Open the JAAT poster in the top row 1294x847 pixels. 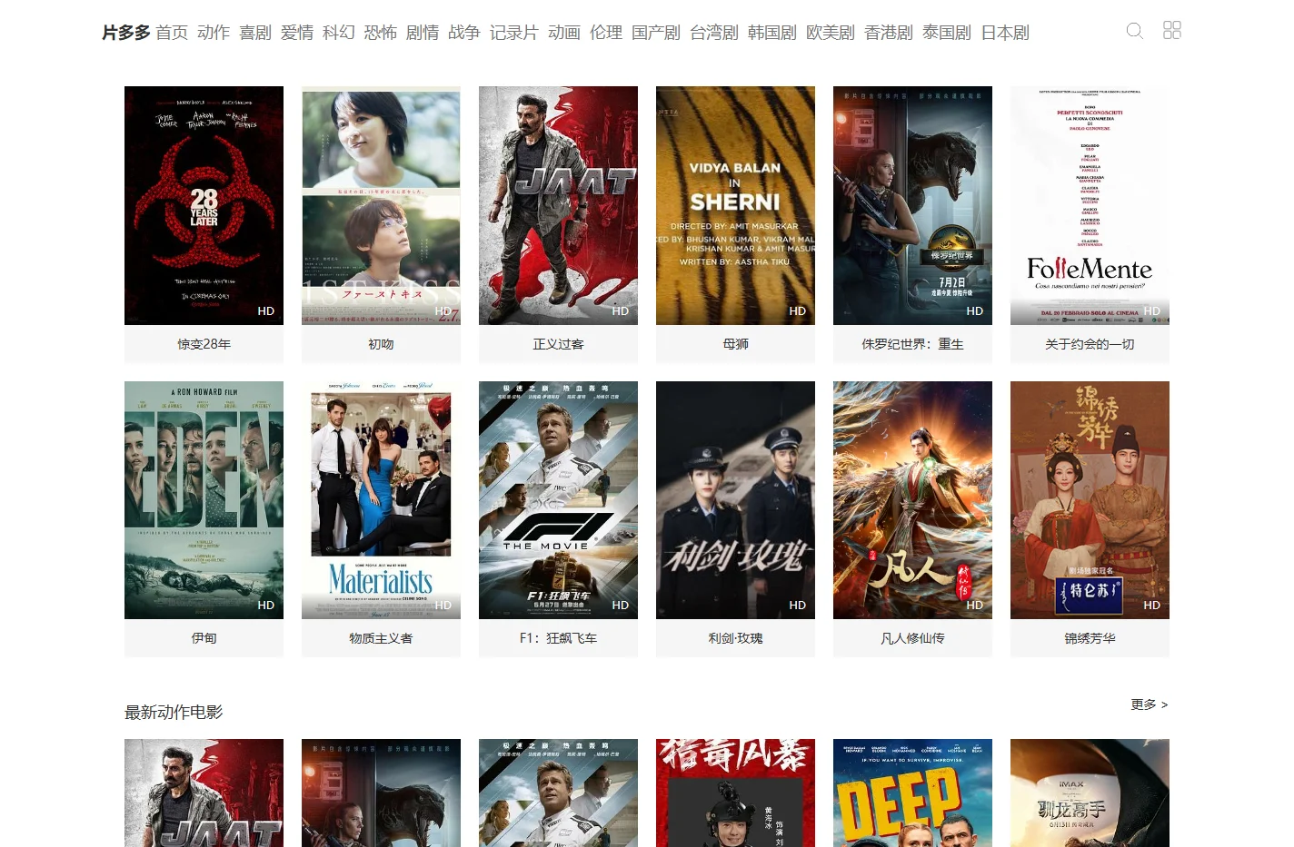[558, 205]
